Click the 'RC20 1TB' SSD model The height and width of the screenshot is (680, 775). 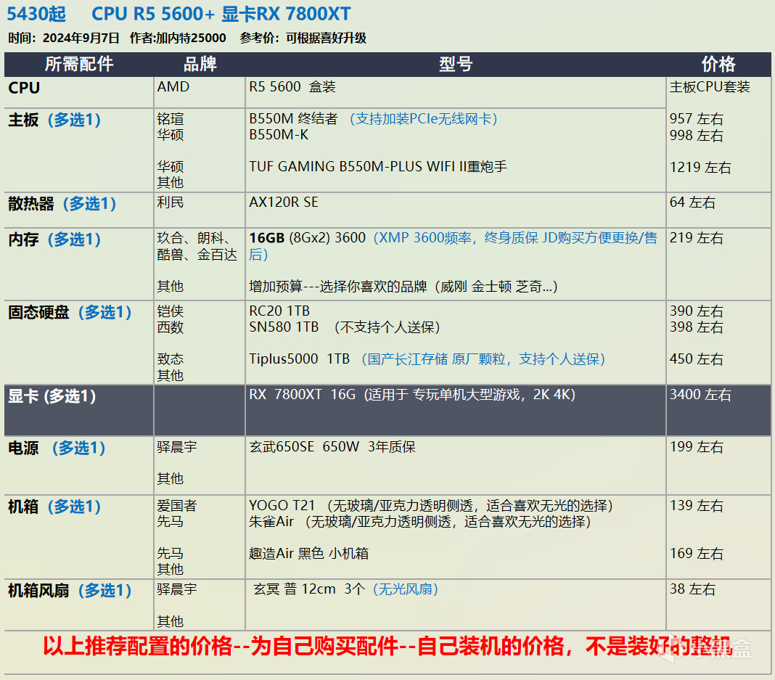click(x=279, y=311)
